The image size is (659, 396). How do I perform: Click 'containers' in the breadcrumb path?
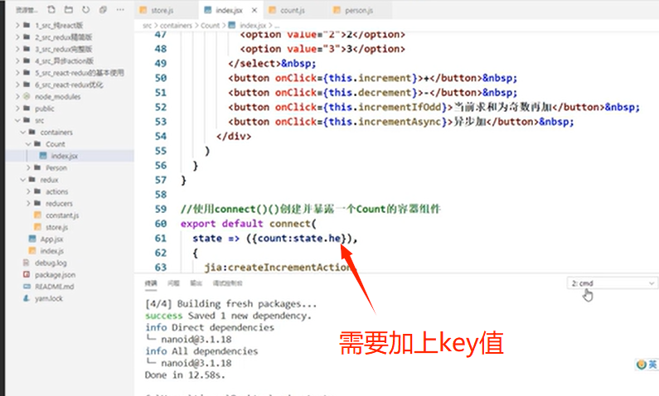[176, 26]
